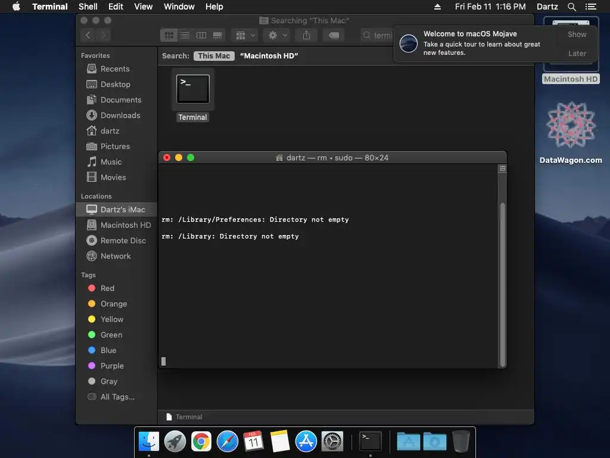Screen dimensions: 610x458
Task: Go back in Finder window
Action: tap(88, 35)
